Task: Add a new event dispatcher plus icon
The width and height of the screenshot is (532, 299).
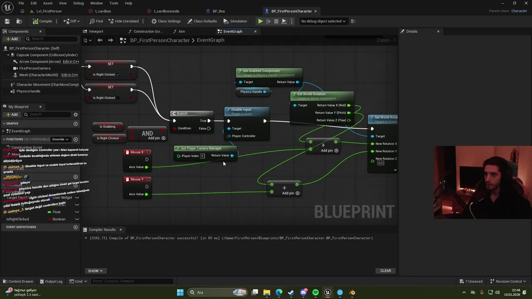Action: point(76,227)
